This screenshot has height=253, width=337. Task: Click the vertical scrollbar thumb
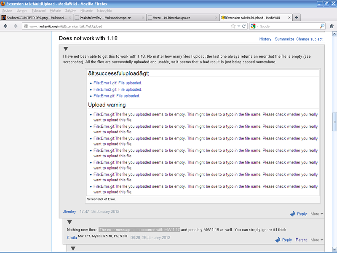[334, 119]
